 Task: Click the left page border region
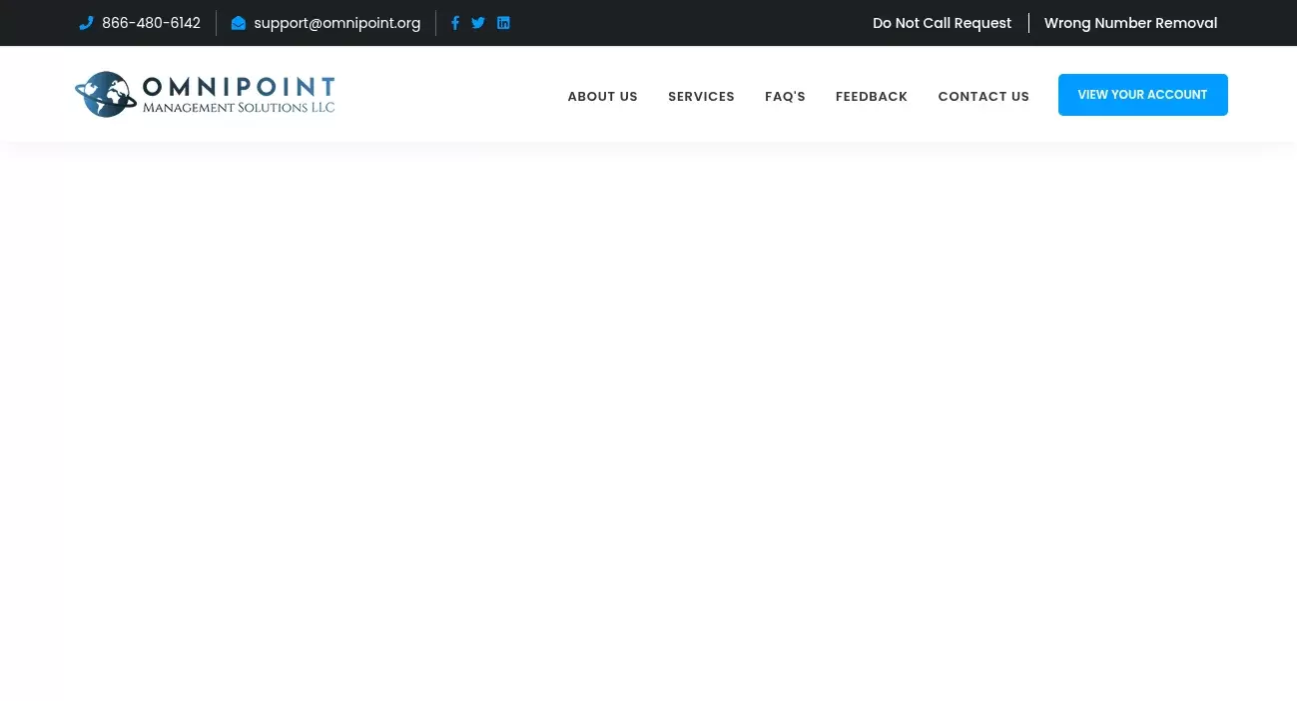coord(30,419)
